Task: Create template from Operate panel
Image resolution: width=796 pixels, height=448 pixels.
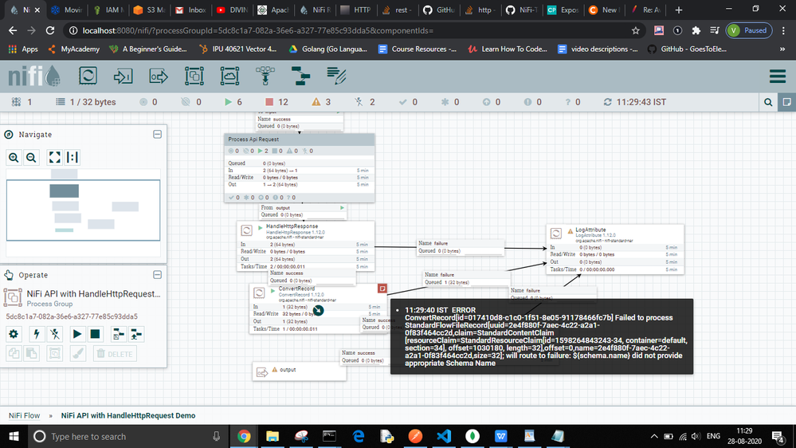Action: click(118, 334)
